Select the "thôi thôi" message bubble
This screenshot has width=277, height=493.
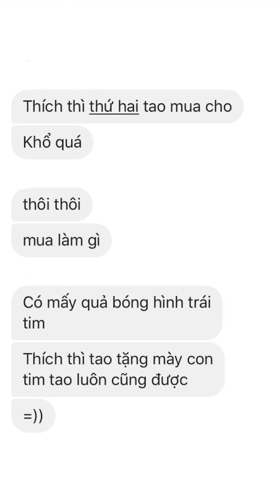[52, 204]
